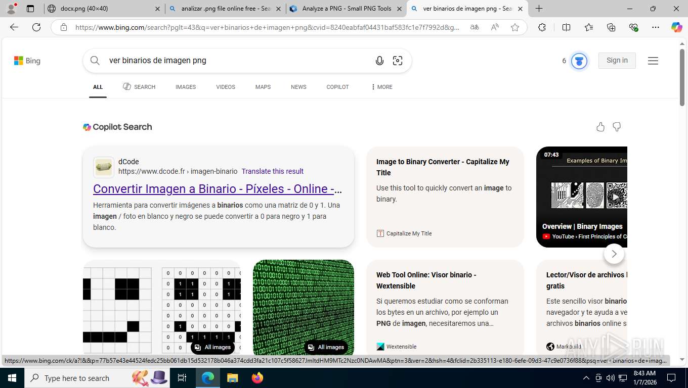This screenshot has height=388, width=688.
Task: Click All images on grid thumbnail
Action: click(213, 347)
